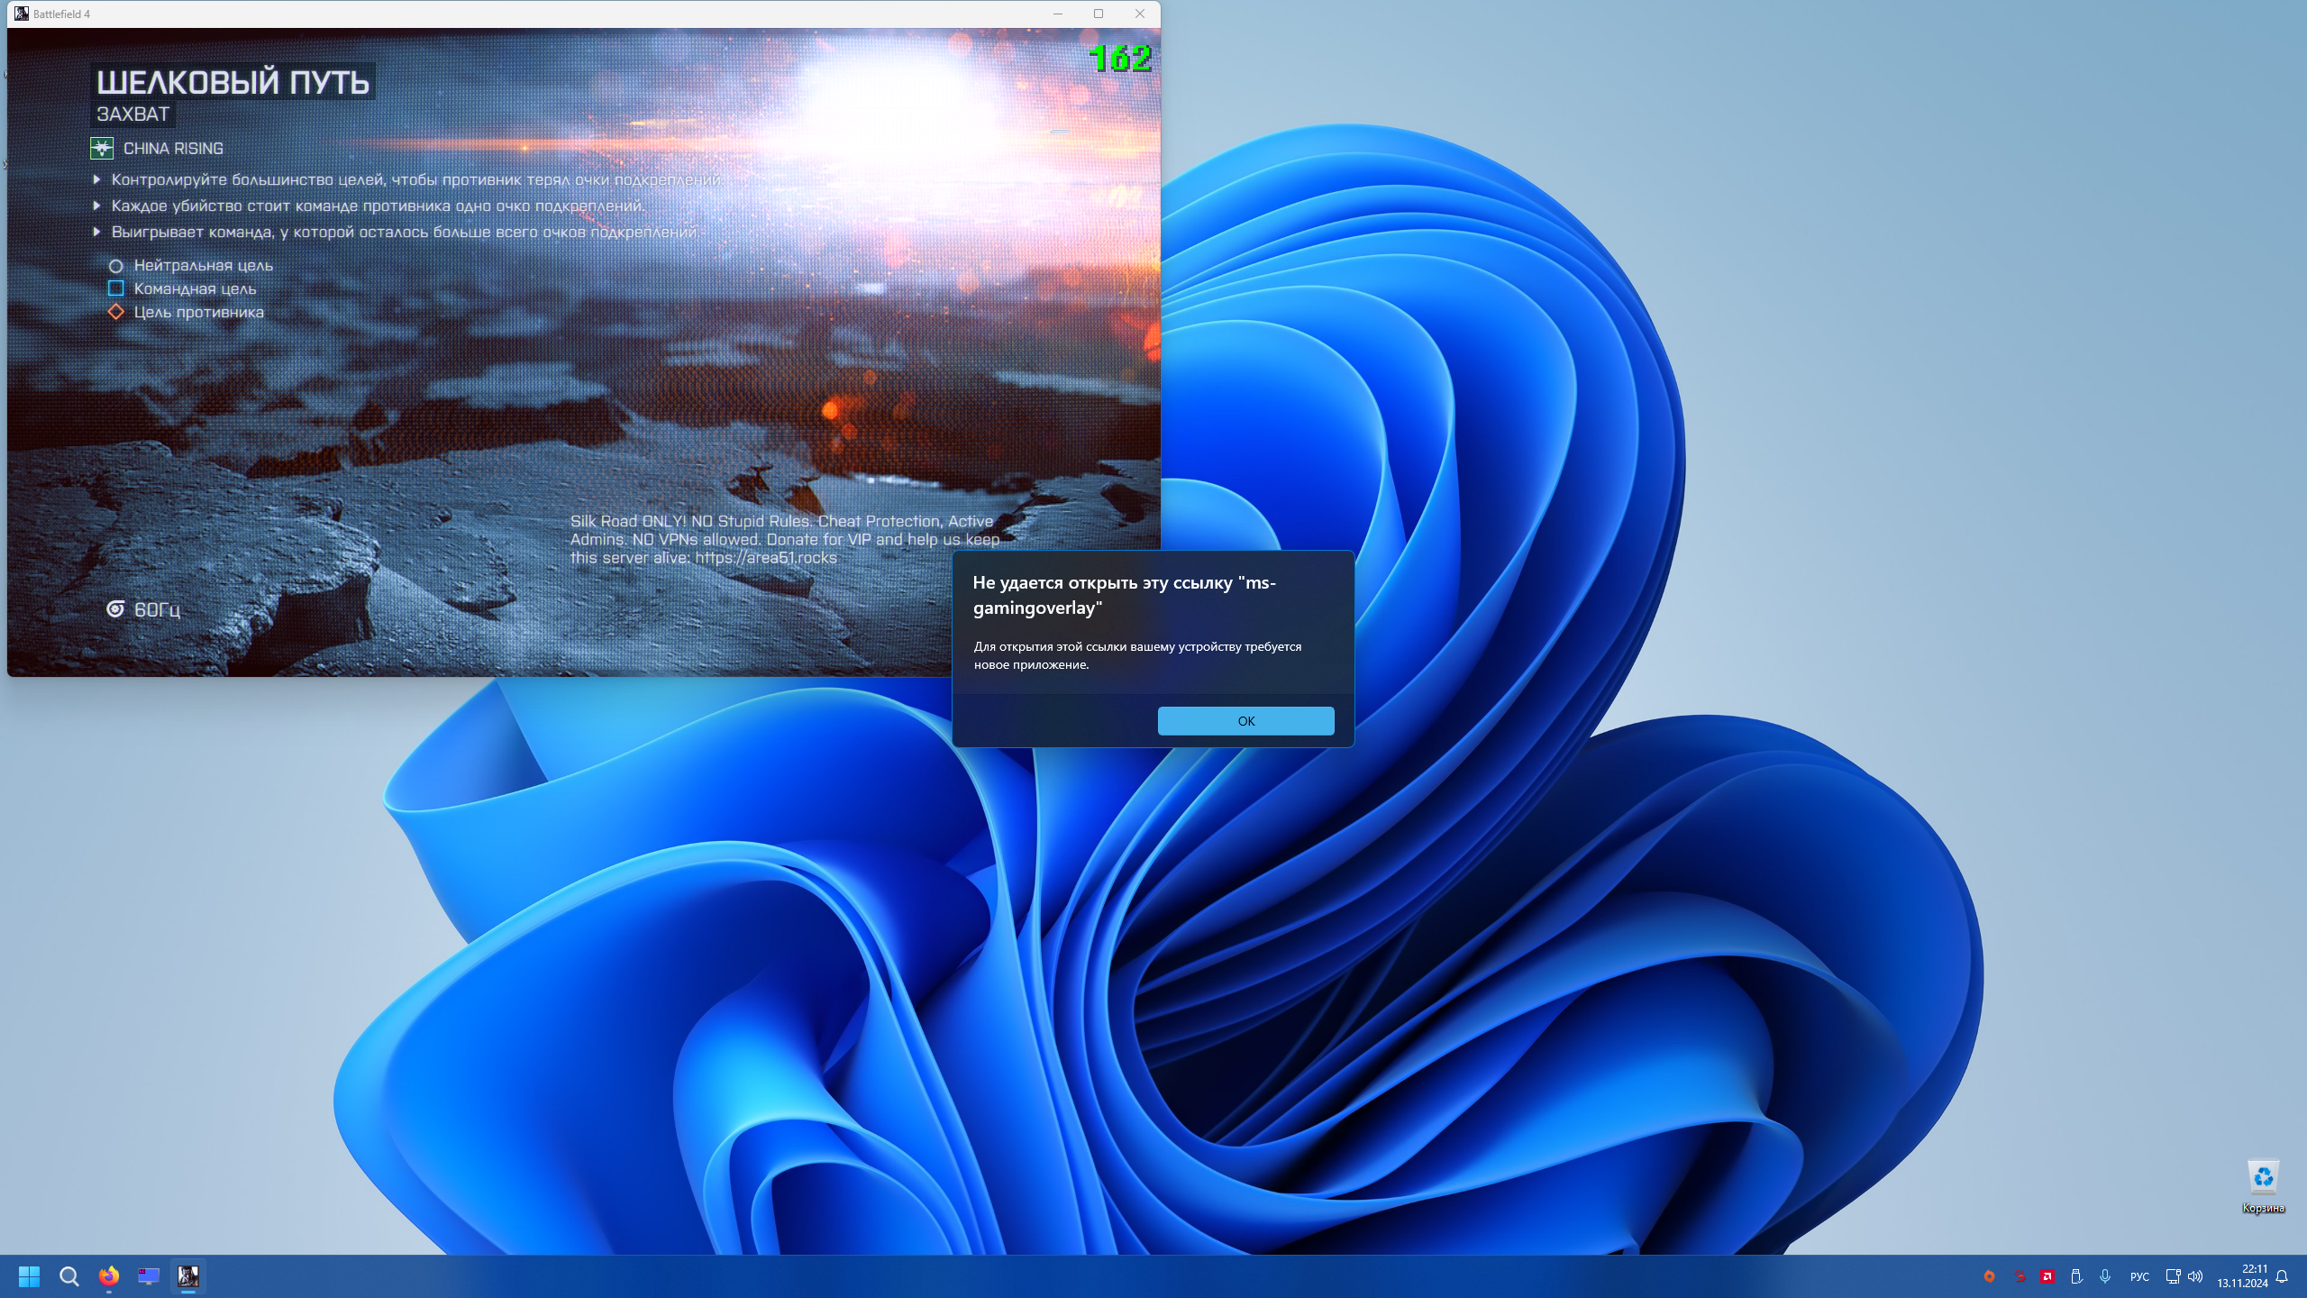Viewport: 2307px width, 1298px height.
Task: Click Safely Remove Hardware USB icon
Action: pos(2076,1276)
